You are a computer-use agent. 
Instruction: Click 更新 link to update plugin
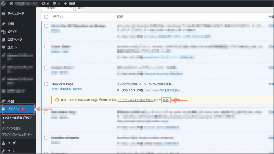pos(166,100)
